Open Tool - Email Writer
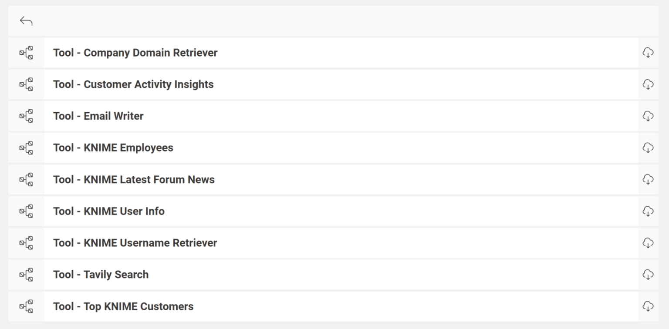This screenshot has height=329, width=669. point(98,116)
